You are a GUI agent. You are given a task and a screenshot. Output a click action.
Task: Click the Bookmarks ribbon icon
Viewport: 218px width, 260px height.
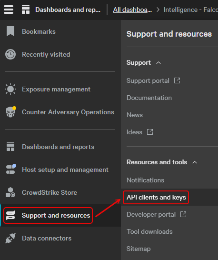[10, 31]
